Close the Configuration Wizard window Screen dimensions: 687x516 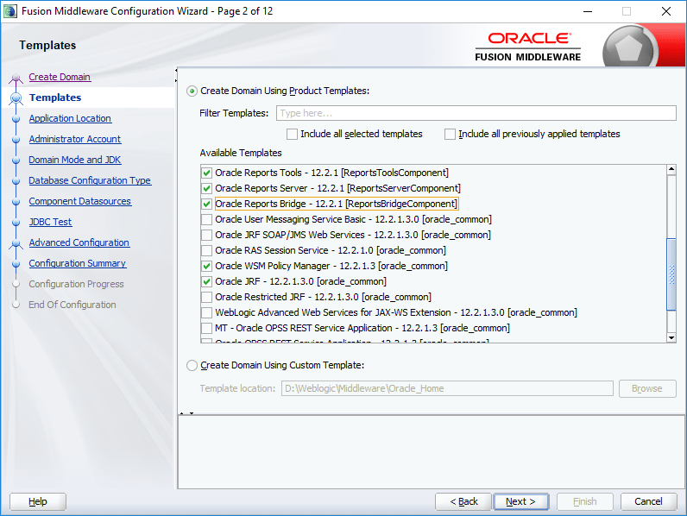(666, 11)
